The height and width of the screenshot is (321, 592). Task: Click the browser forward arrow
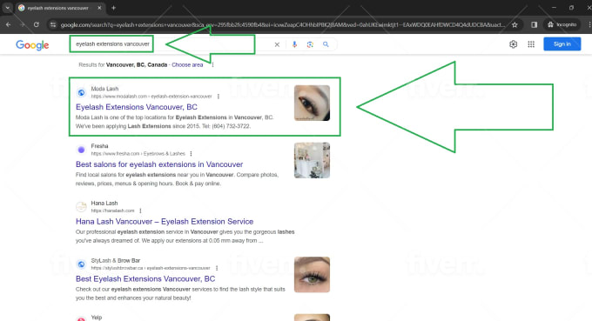(x=23, y=24)
